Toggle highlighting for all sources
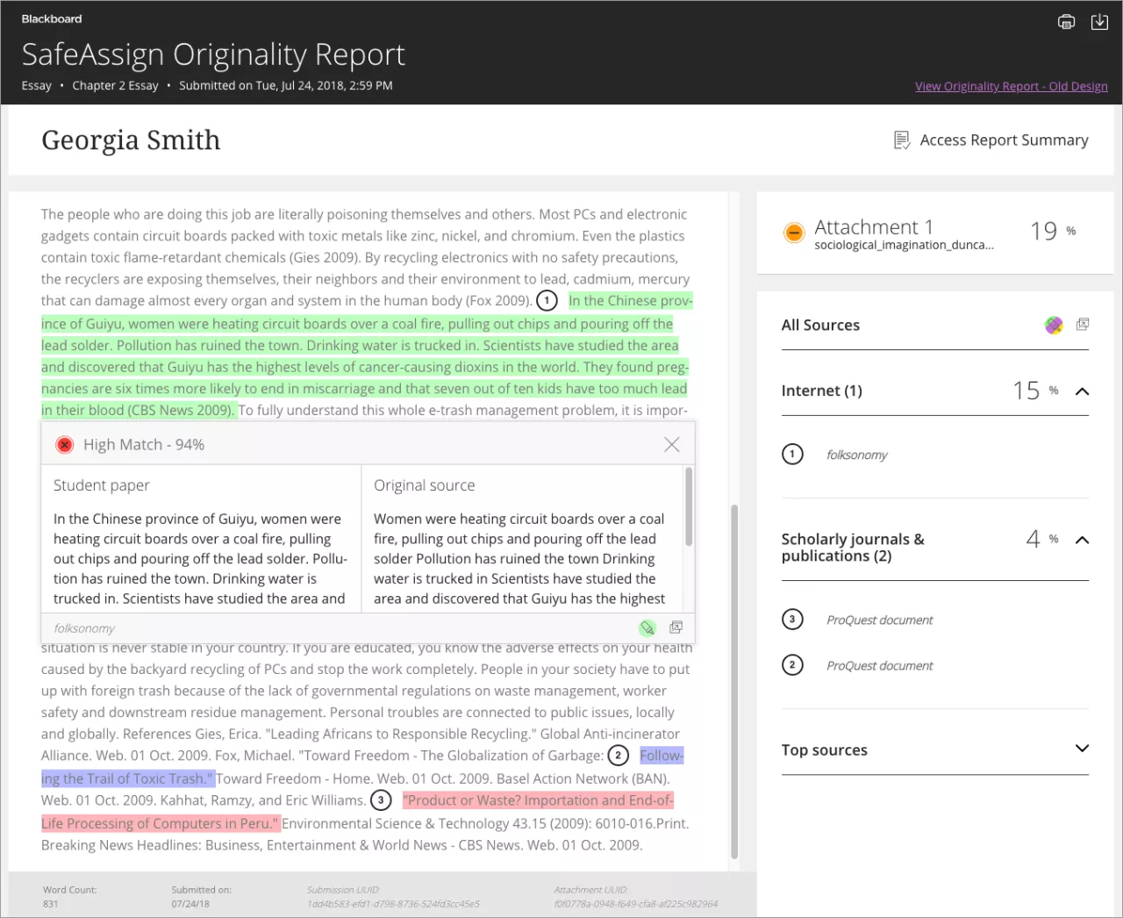This screenshot has height=918, width=1123. [1054, 326]
